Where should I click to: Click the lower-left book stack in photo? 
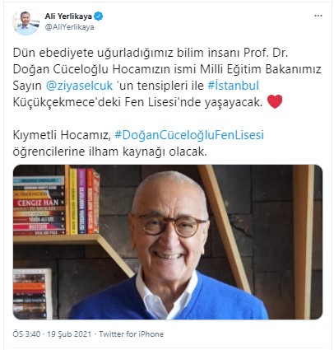30,294
